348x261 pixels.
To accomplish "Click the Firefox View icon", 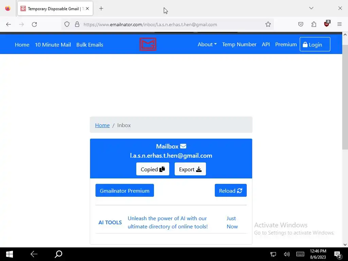I will click(8, 8).
